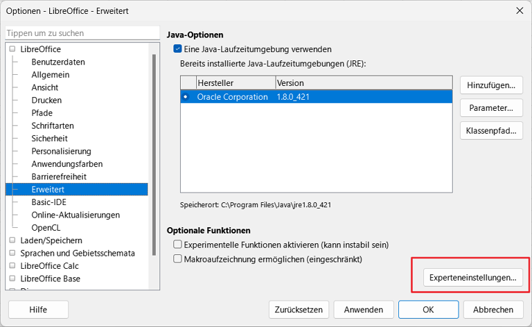Select OpenCL in the options tree
The width and height of the screenshot is (532, 327).
tap(46, 228)
